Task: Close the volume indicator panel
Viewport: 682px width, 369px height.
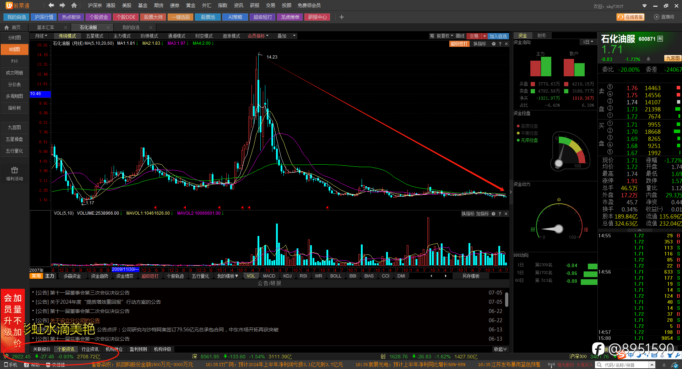Action: click(x=506, y=214)
